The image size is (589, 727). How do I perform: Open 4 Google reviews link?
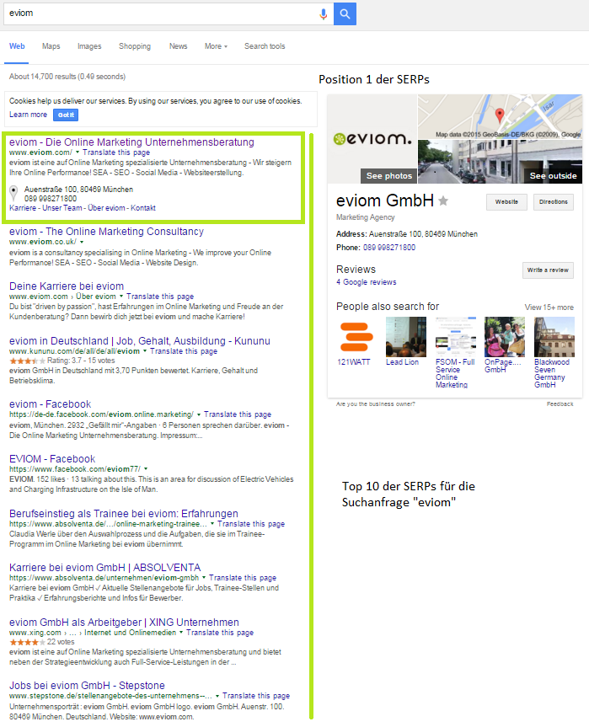(x=367, y=282)
